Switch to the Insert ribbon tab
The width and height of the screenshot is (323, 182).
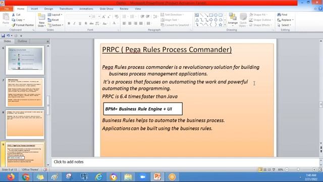34,9
